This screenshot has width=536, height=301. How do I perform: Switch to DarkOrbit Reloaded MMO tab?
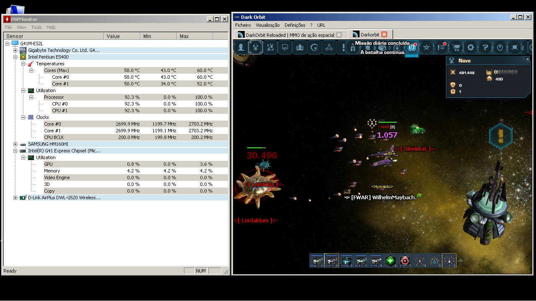[290, 35]
